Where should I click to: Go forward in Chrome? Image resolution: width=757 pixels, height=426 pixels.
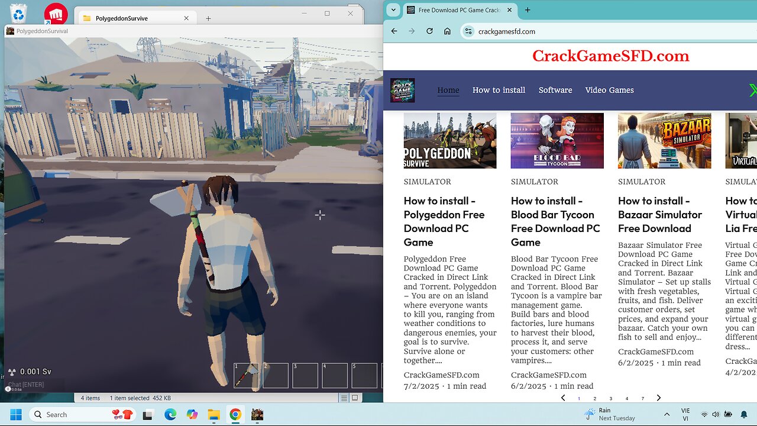(x=412, y=31)
